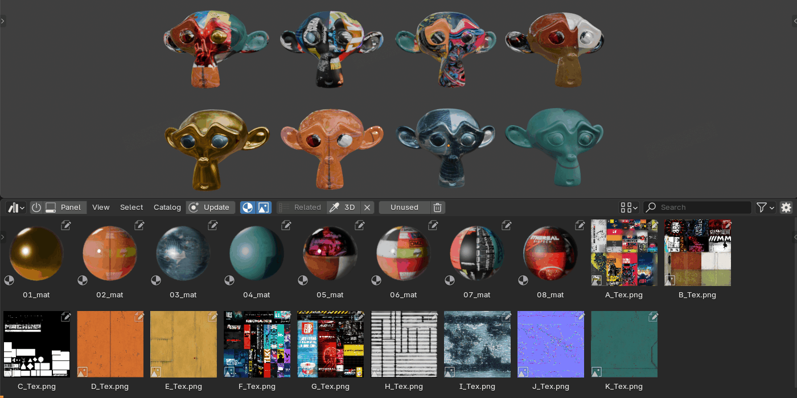The height and width of the screenshot is (398, 797).
Task: Open the filter funnel dropdown
Action: click(765, 208)
